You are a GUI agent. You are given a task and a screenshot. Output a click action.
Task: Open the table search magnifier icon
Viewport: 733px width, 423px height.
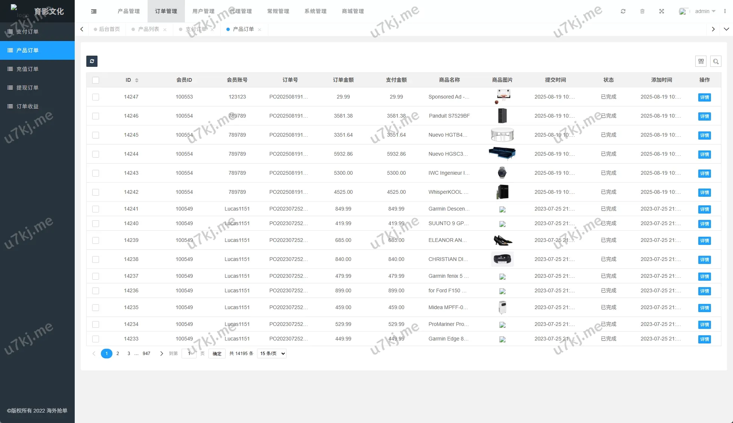716,61
